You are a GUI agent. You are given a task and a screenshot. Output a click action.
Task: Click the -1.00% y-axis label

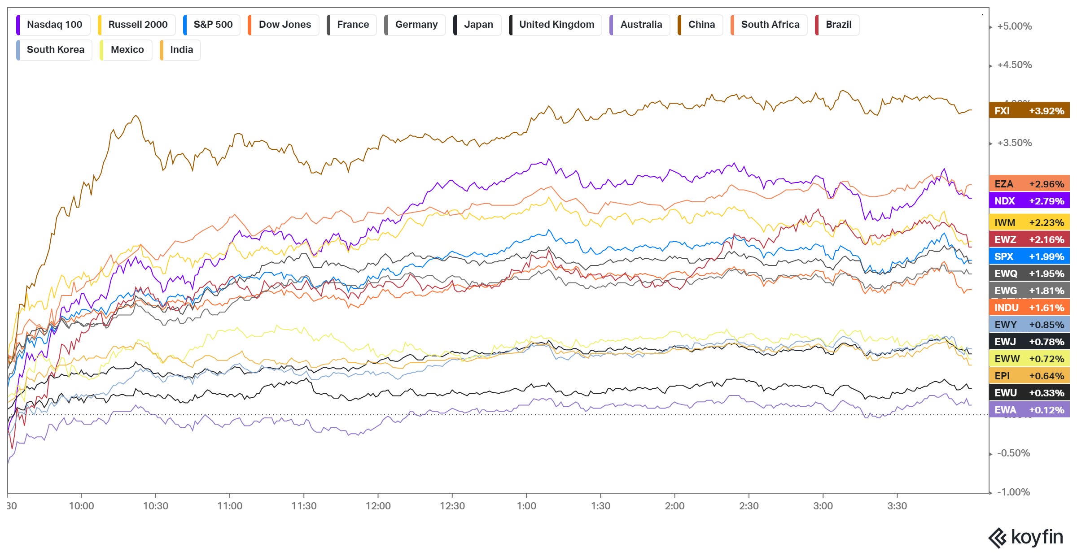pyautogui.click(x=1013, y=492)
